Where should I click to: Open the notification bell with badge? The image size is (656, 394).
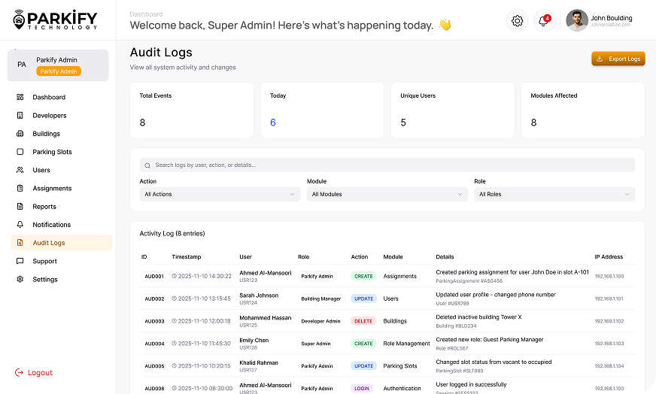[x=543, y=21]
